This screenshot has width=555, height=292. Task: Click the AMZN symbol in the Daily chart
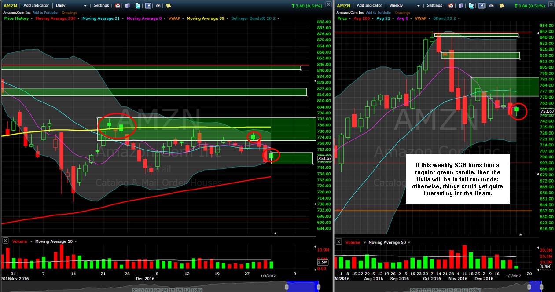(x=10, y=6)
